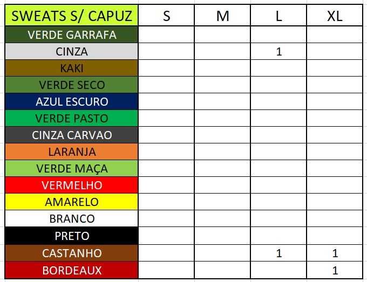The image size is (367, 282).
Task: Select the SWEATS S/ CAPUZ header cell
Action: 72,16
